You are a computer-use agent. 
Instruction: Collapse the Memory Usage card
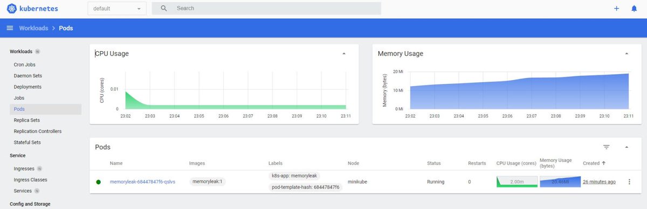pyautogui.click(x=626, y=54)
